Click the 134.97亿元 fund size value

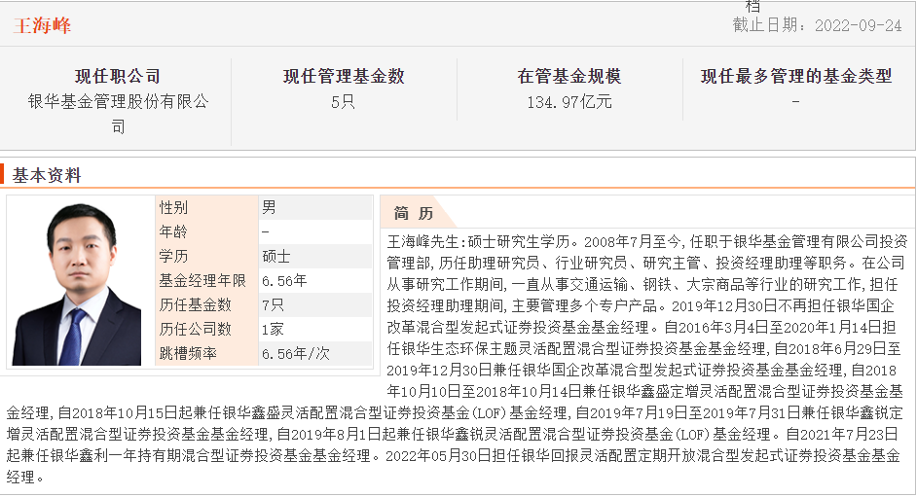click(569, 102)
